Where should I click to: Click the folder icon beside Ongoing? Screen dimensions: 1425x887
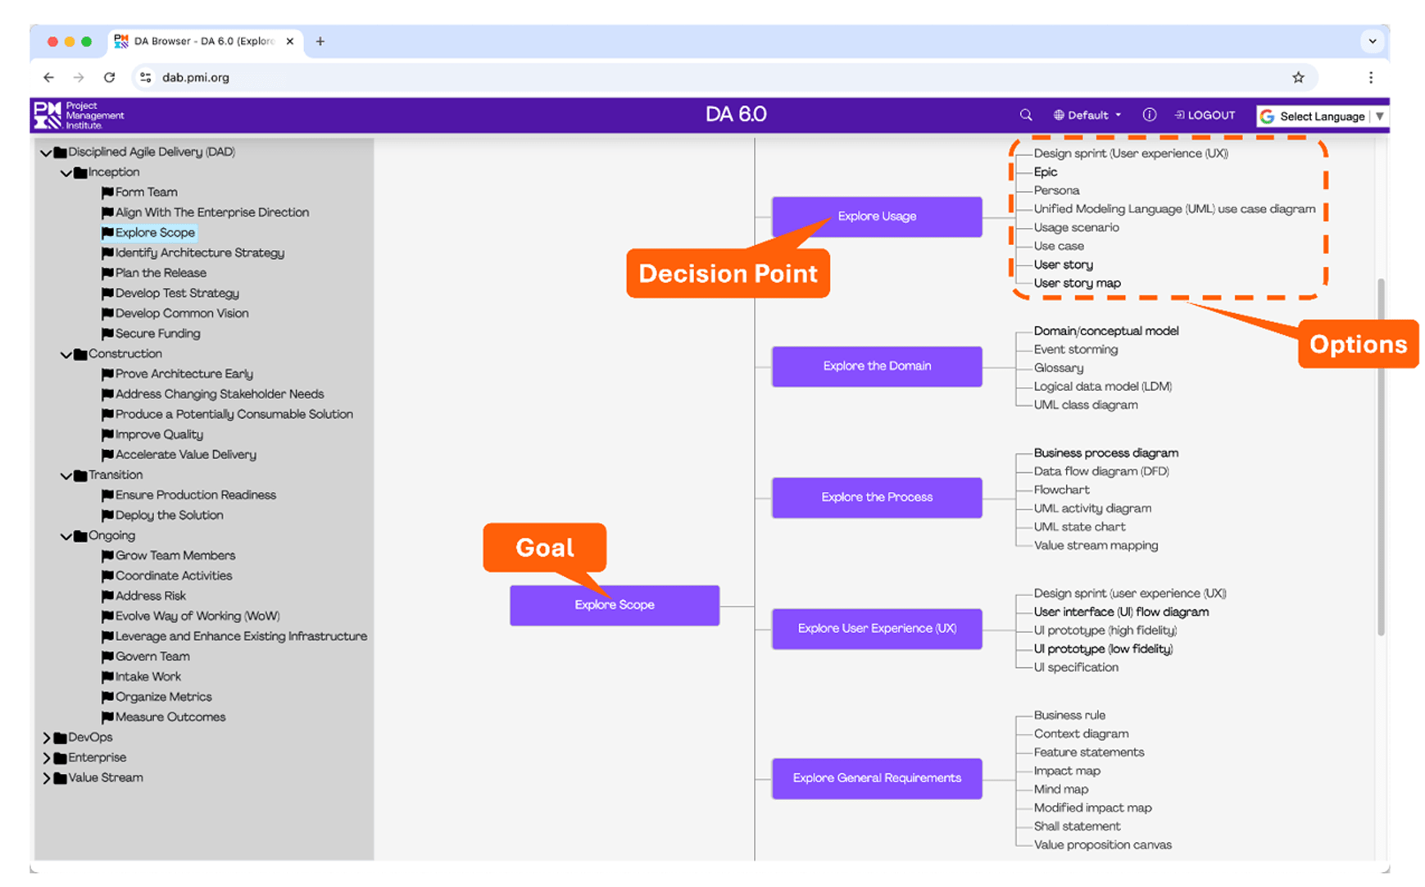80,536
